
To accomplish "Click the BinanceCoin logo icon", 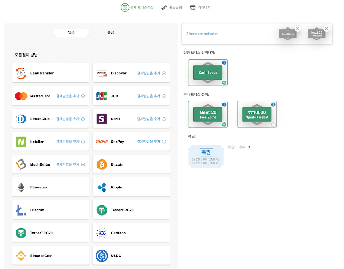I will coord(21,256).
